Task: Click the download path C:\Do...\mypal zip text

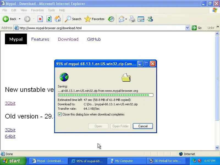Action: (111, 104)
